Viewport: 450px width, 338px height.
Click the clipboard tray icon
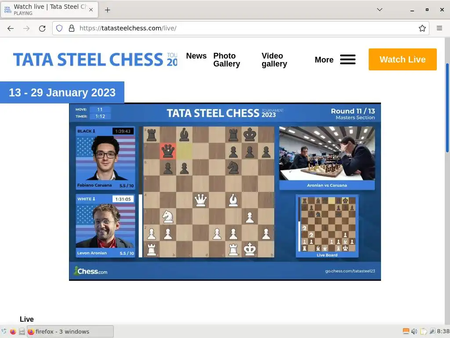[423, 331]
